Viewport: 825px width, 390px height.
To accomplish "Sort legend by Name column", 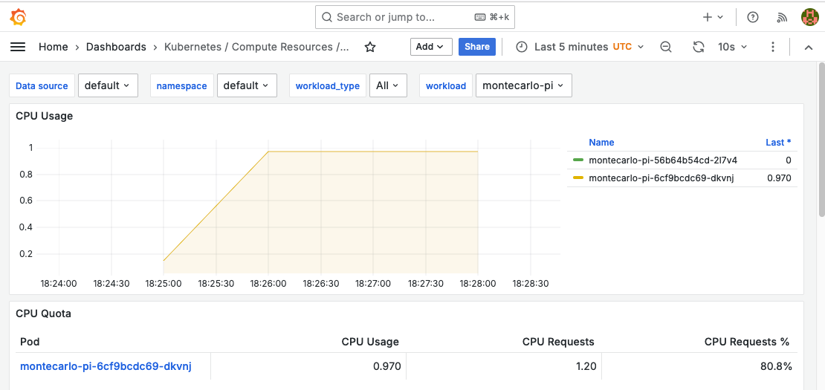I will 601,143.
